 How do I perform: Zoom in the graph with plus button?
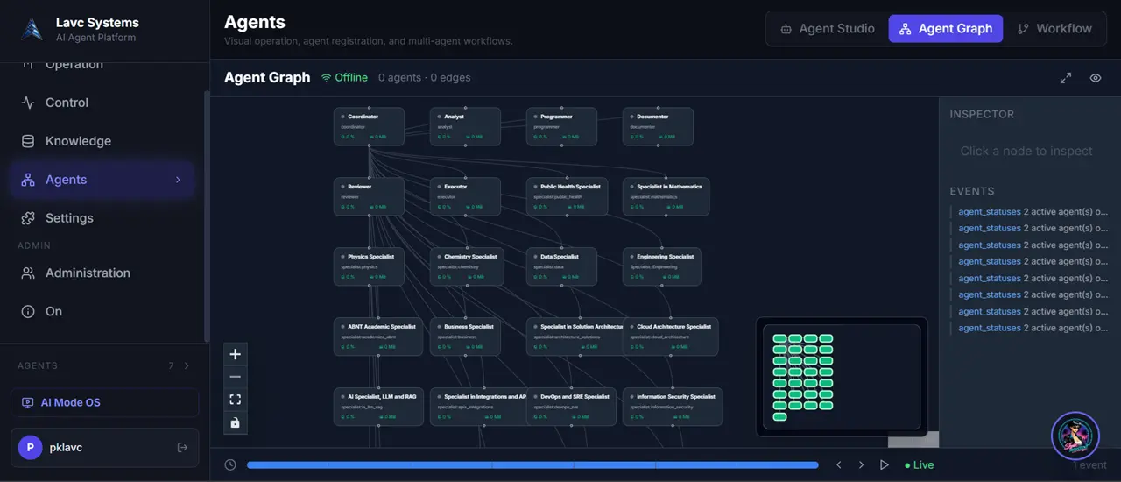tap(235, 354)
